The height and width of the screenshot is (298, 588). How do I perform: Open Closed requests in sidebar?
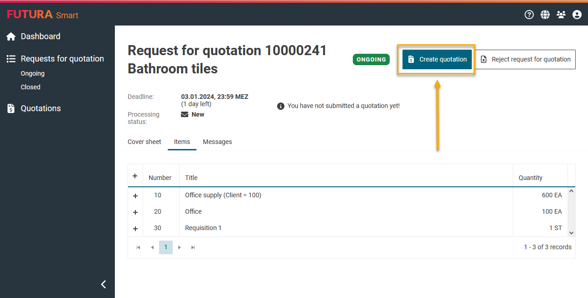[31, 87]
